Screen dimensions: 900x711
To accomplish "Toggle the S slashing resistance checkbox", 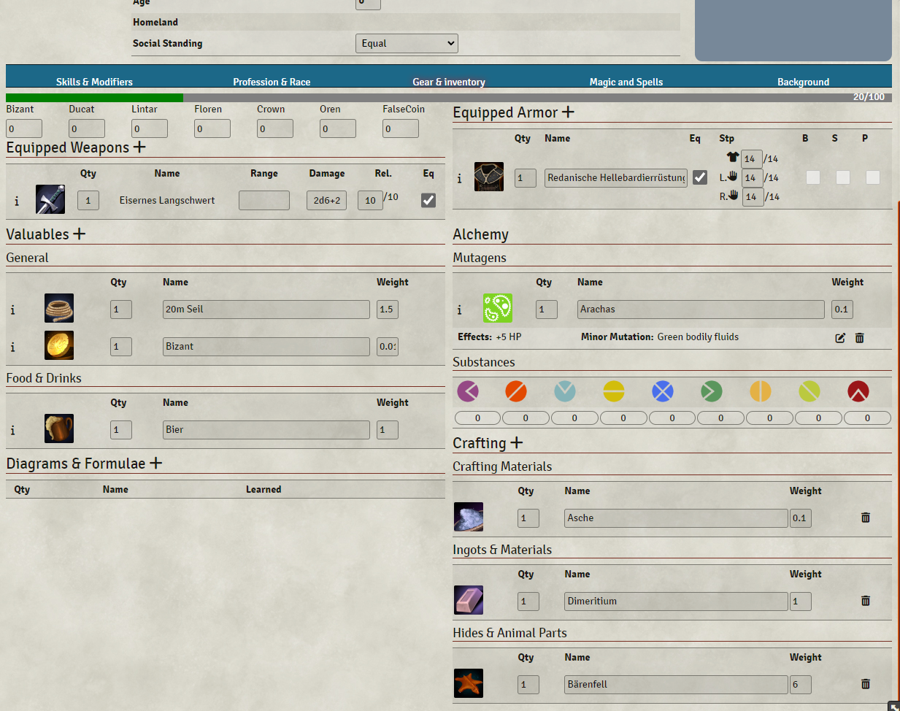I will pos(843,177).
